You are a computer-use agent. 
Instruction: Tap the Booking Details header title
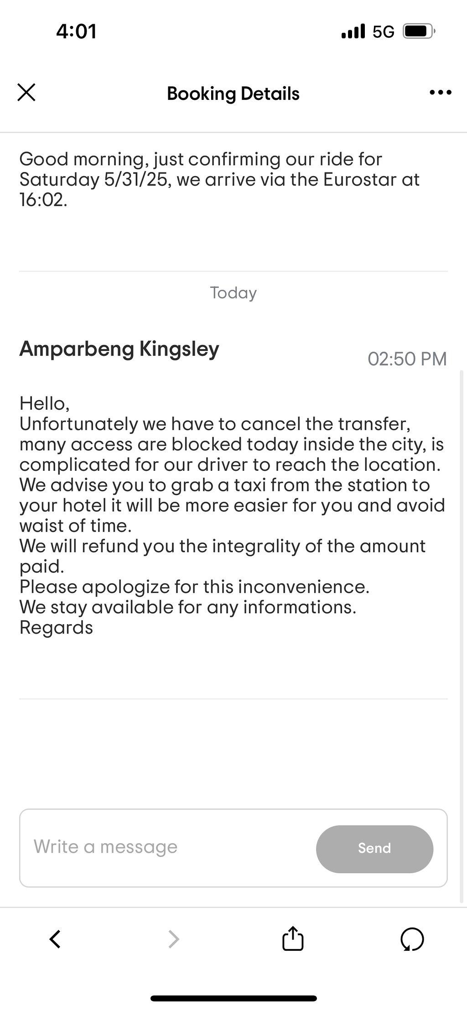click(x=233, y=94)
